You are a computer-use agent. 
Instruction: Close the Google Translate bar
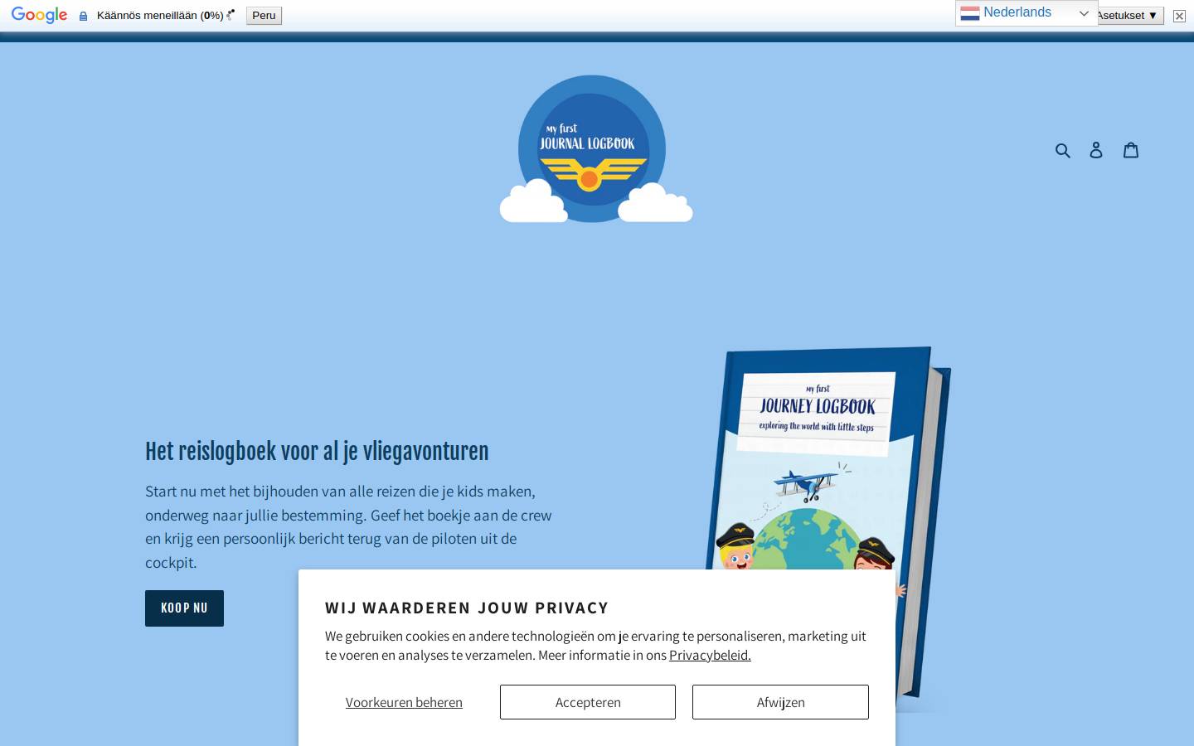pos(1179,16)
